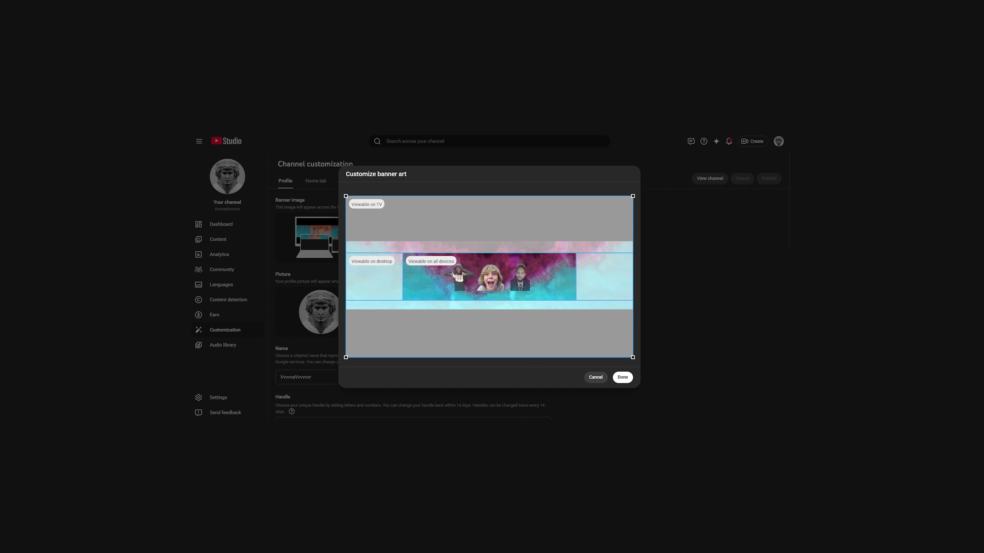Open the Help question mark icon
Image resolution: width=984 pixels, height=553 pixels.
(x=703, y=141)
